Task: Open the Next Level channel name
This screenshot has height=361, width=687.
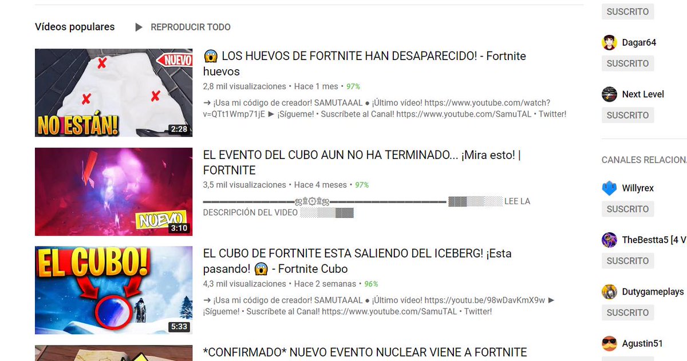Action: [643, 94]
